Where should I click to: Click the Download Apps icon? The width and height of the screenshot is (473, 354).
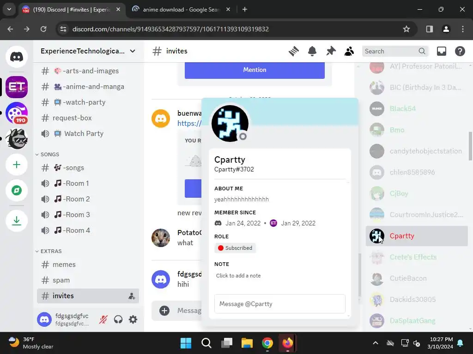click(17, 221)
